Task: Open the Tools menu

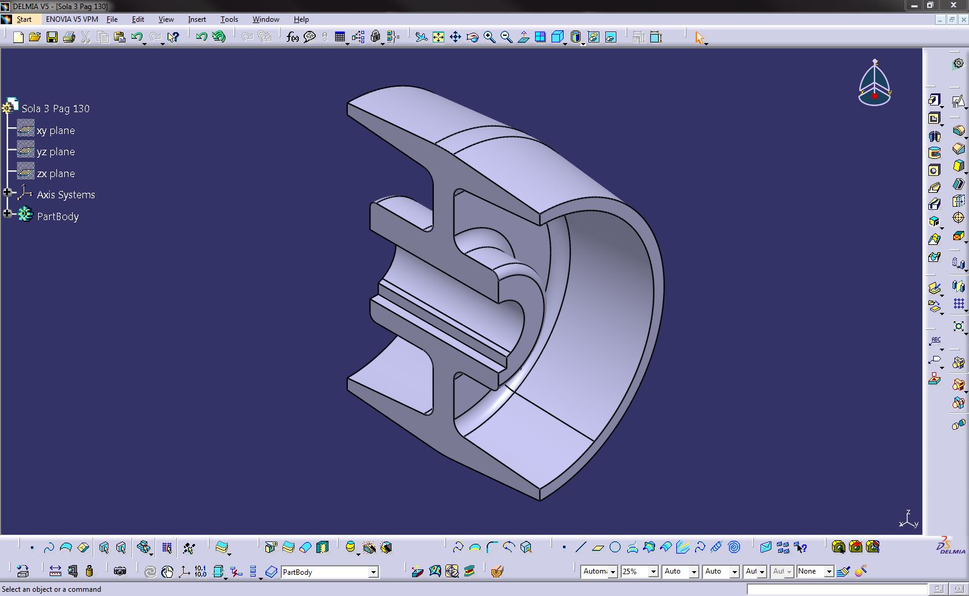Action: pyautogui.click(x=229, y=19)
